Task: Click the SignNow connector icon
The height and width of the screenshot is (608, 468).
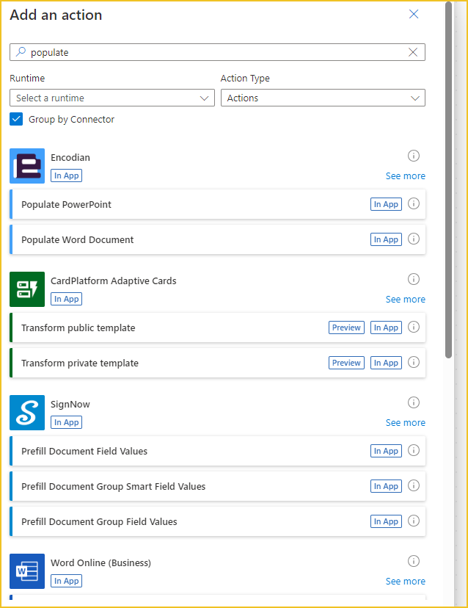Action: pyautogui.click(x=27, y=413)
